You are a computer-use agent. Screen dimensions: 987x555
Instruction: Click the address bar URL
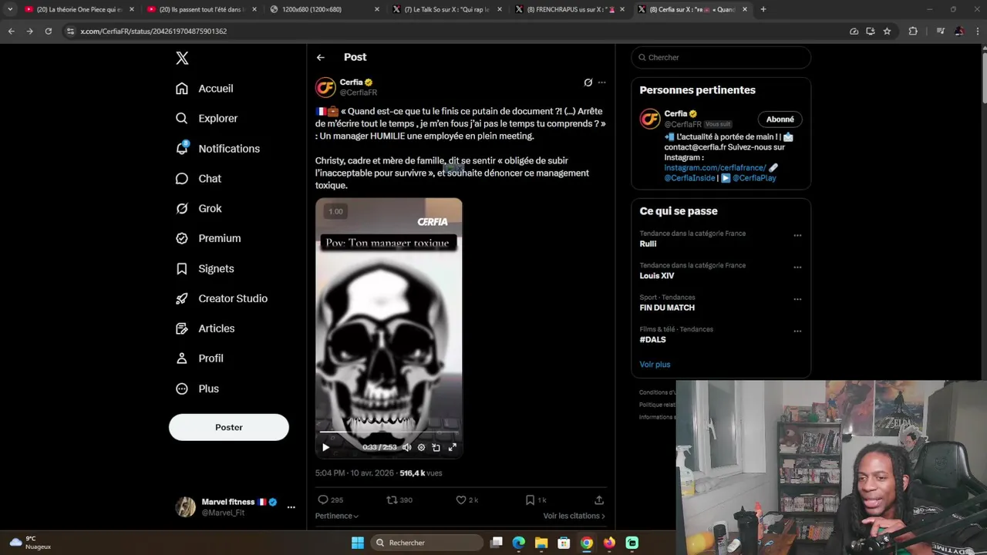[x=153, y=32]
